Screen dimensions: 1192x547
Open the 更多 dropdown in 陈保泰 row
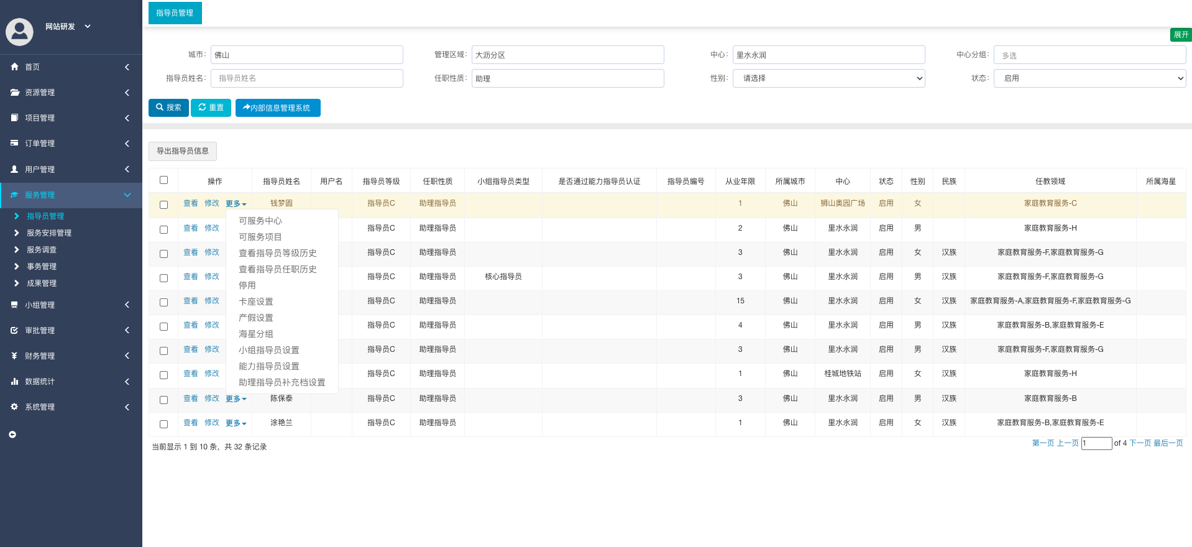pyautogui.click(x=236, y=399)
